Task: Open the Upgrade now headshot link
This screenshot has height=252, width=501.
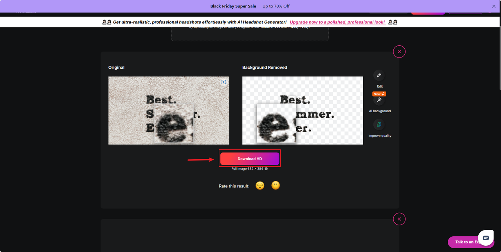Action: pos(337,22)
